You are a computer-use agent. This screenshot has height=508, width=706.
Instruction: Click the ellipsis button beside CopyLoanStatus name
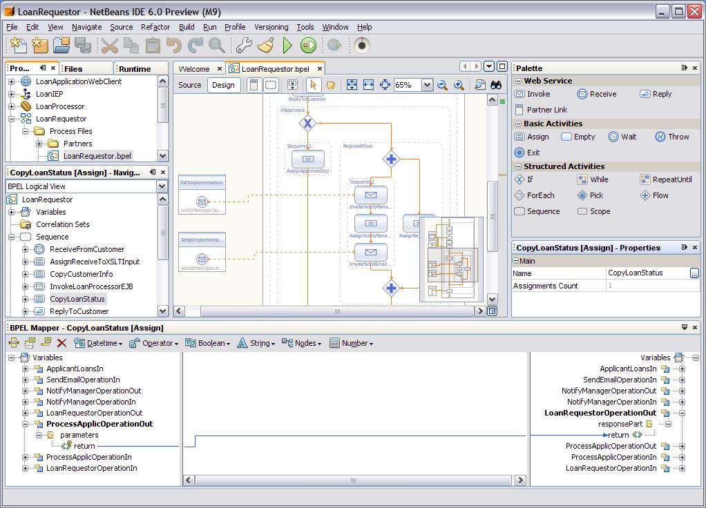[x=694, y=273]
